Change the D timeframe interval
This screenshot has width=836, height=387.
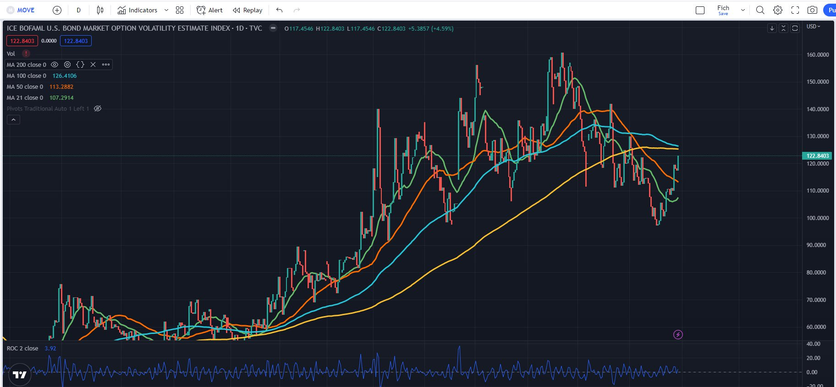[78, 10]
